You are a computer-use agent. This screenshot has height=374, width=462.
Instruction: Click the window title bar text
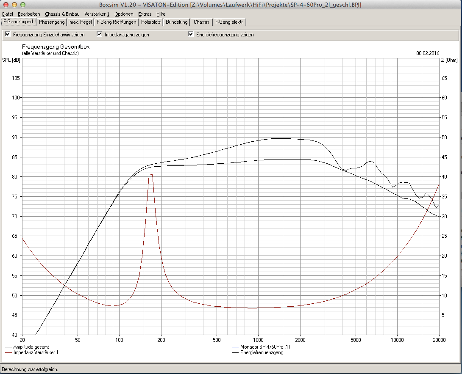point(230,5)
